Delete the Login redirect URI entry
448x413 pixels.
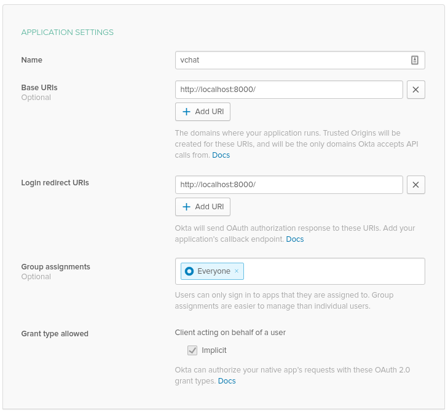pos(415,185)
